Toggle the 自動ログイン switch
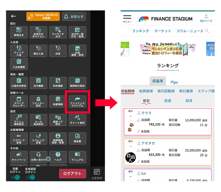Screen dimensions: 221x192 [x=15, y=177]
